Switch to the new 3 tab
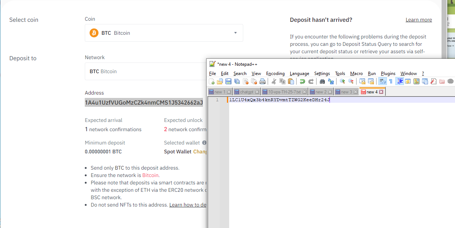The width and height of the screenshot is (455, 228). click(x=347, y=92)
